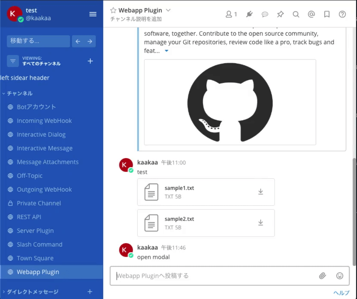Expand the truncated GitHub preview text
Screen dimensions: 357x299
click(167, 51)
